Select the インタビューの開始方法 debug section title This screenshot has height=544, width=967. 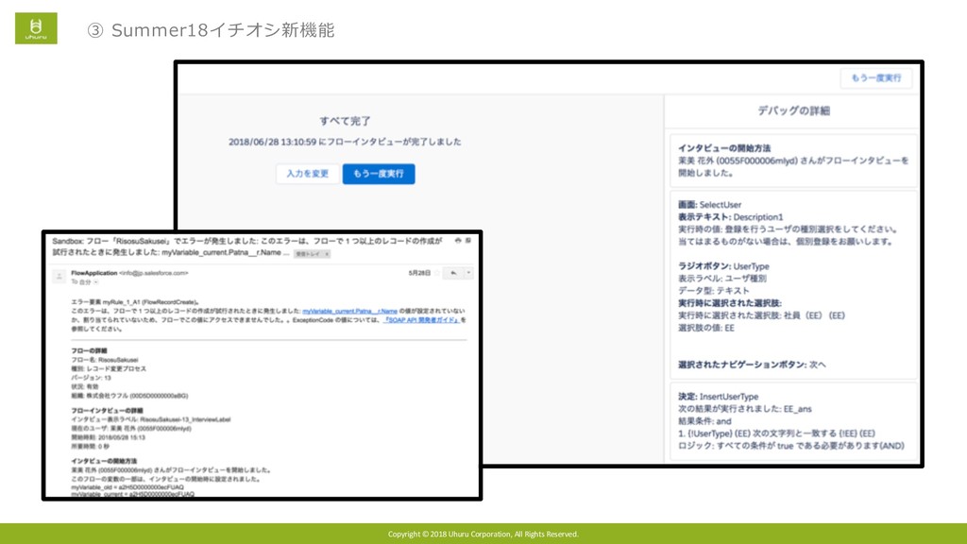[724, 148]
